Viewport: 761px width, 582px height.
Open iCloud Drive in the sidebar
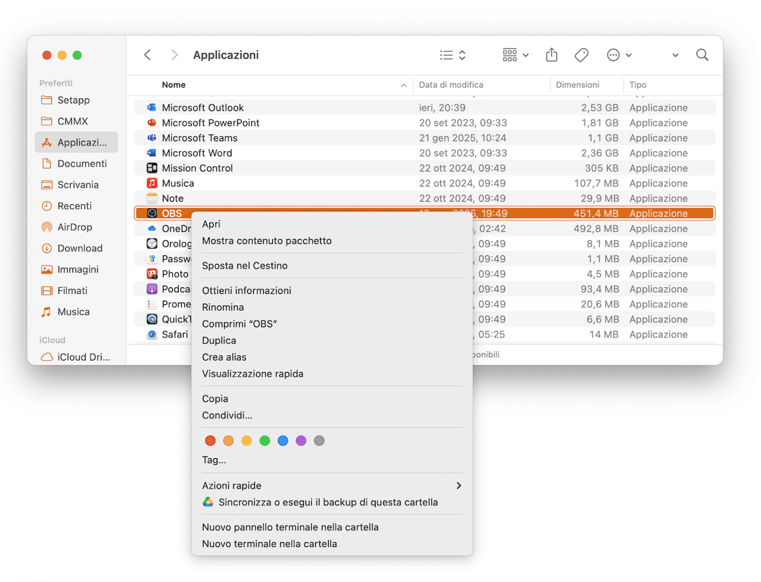click(76, 357)
